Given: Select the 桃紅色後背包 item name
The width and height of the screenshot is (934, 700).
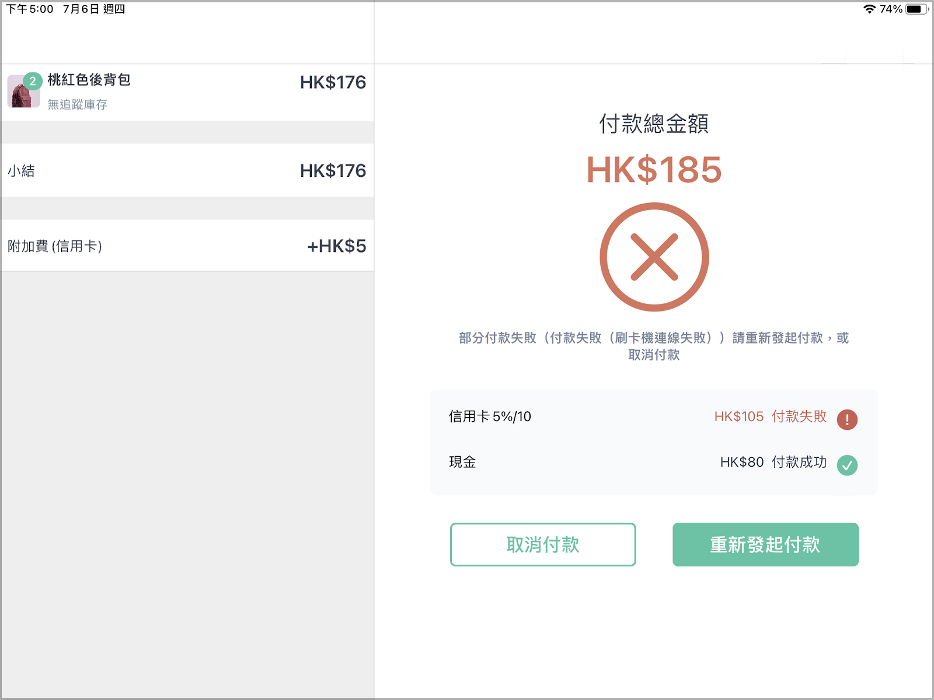Looking at the screenshot, I should (x=89, y=80).
